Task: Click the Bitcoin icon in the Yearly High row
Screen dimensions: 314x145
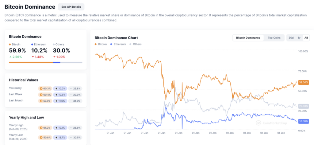Action: coord(41,127)
